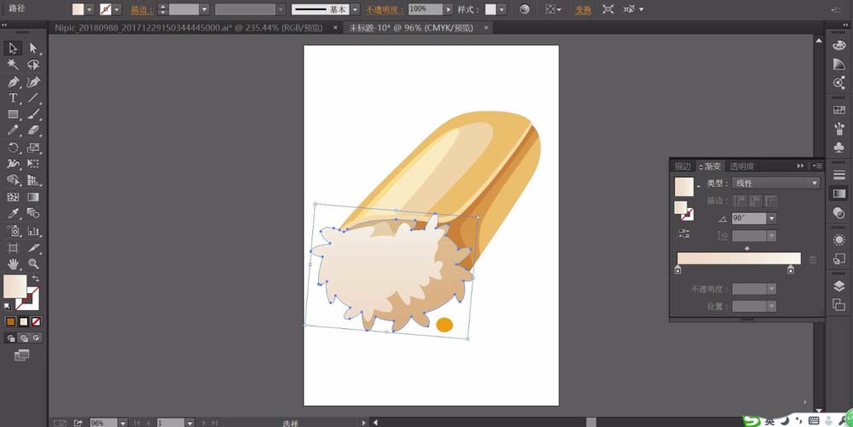Select the Perspective Grid tool
The width and height of the screenshot is (853, 427).
pyautogui.click(x=33, y=180)
